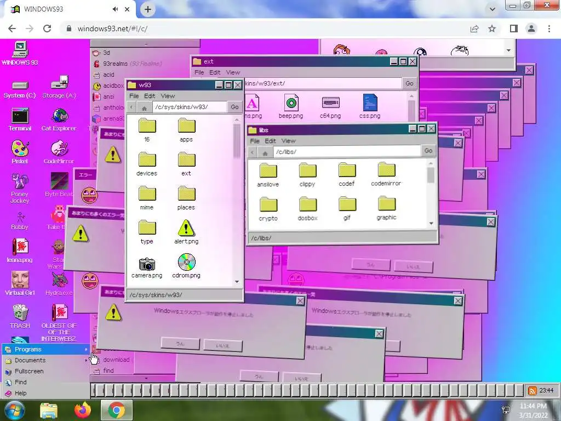
Task: Open the File menu in ext window
Action: (x=199, y=72)
